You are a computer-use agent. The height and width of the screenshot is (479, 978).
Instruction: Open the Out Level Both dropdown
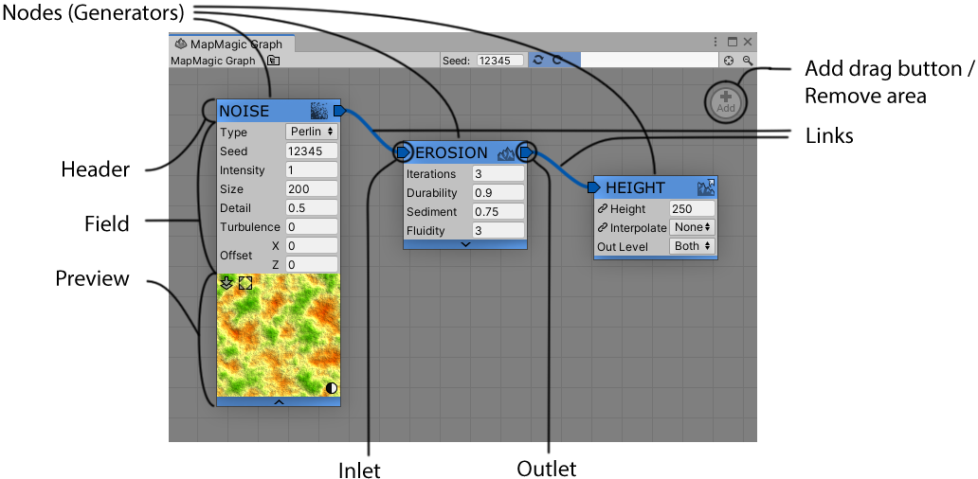[693, 246]
